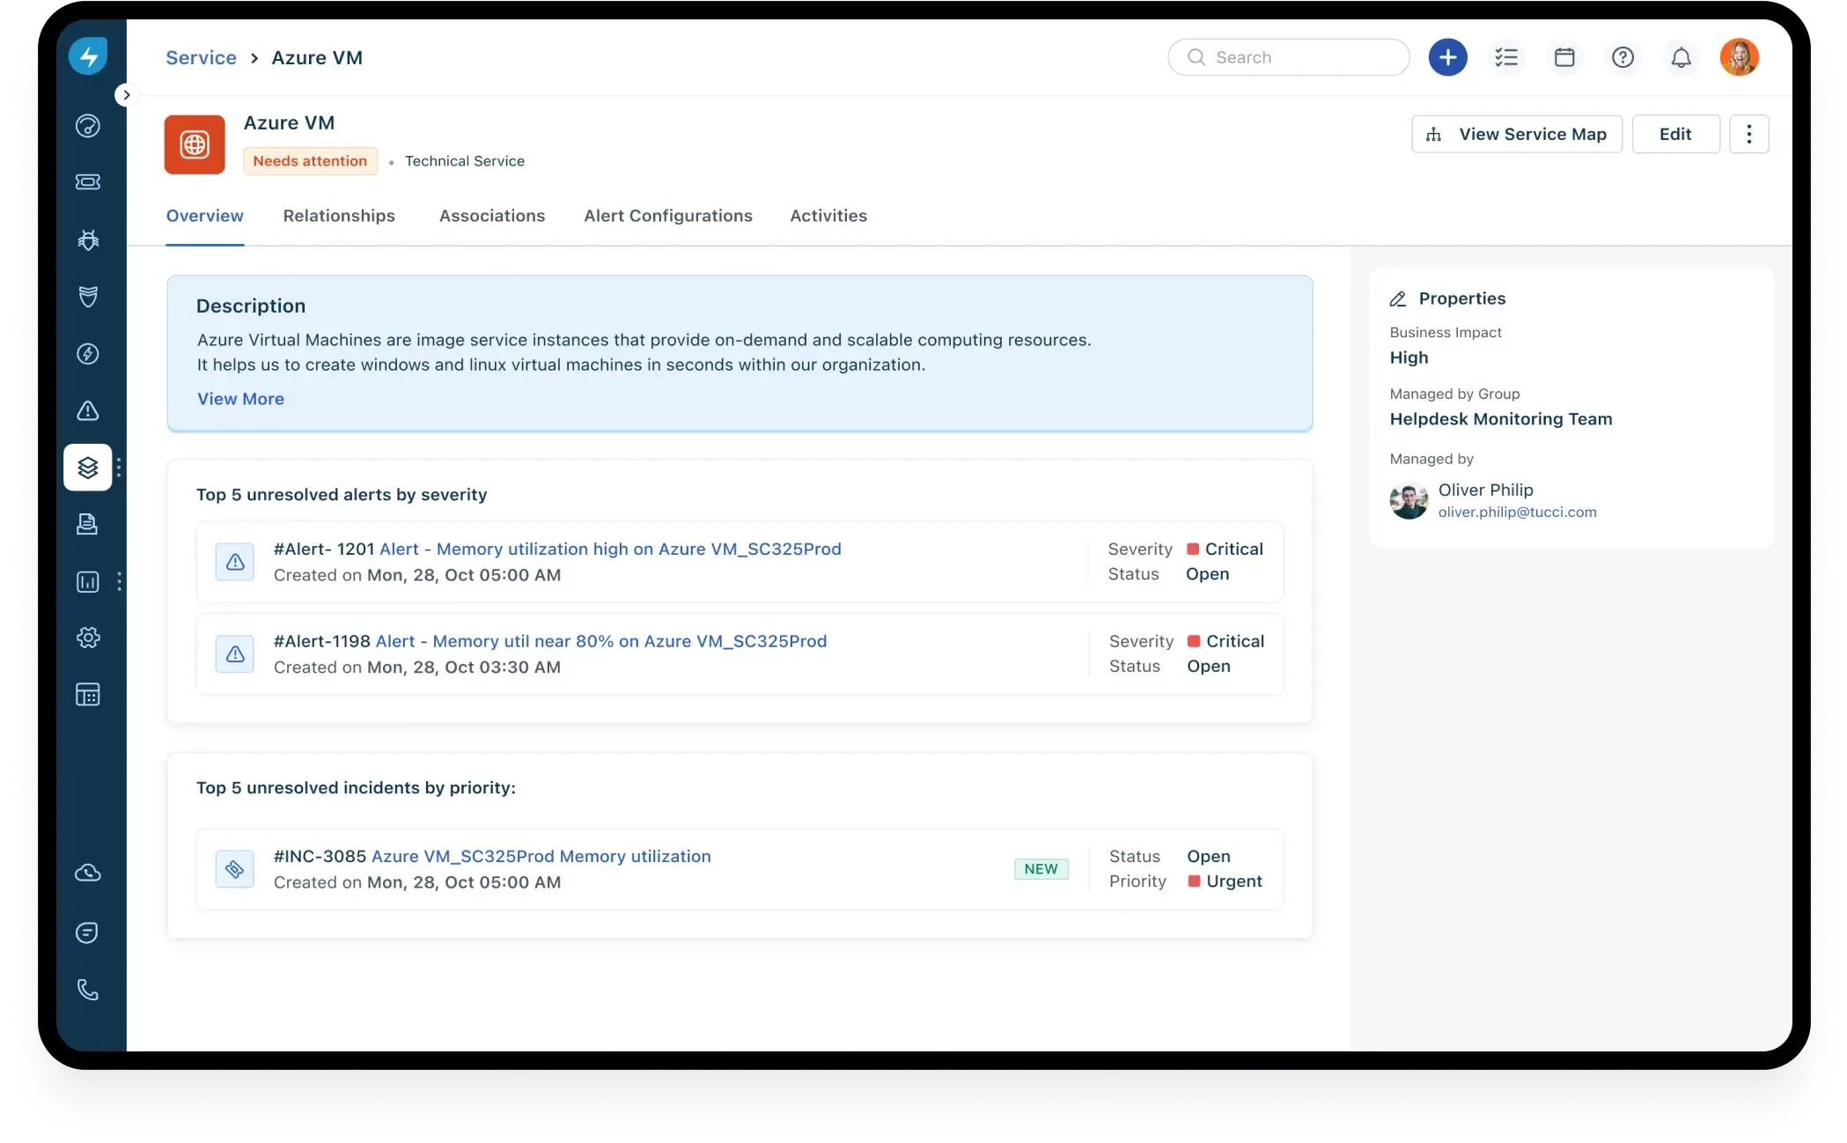Select the phone/telephony sidebar icon
This screenshot has width=1847, height=1143.
88,989
